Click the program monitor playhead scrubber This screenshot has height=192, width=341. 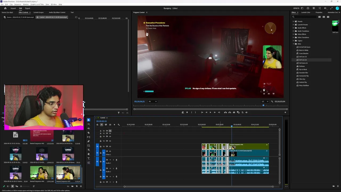coord(263,106)
